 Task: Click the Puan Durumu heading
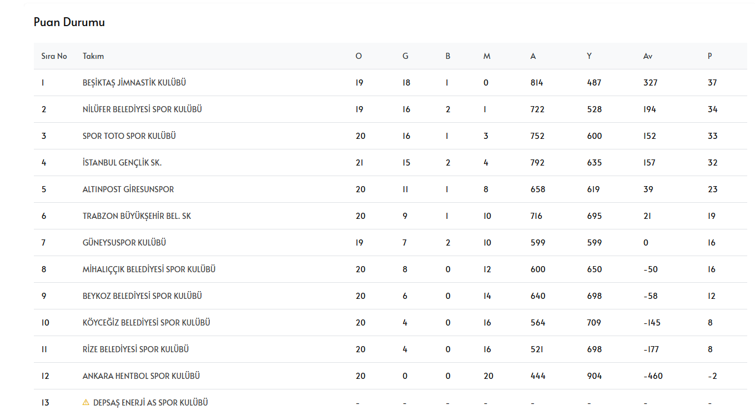[x=69, y=22]
